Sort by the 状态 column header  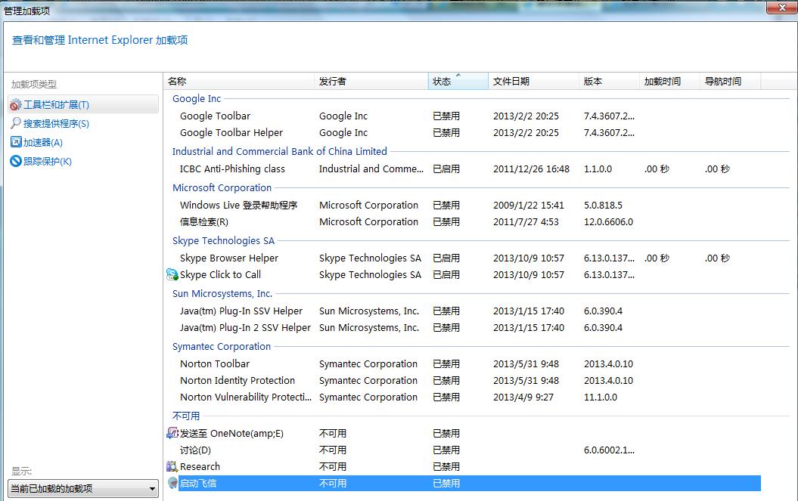tap(458, 82)
